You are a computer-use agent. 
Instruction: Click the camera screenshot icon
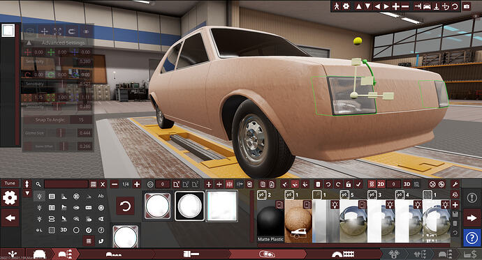tap(467, 6)
